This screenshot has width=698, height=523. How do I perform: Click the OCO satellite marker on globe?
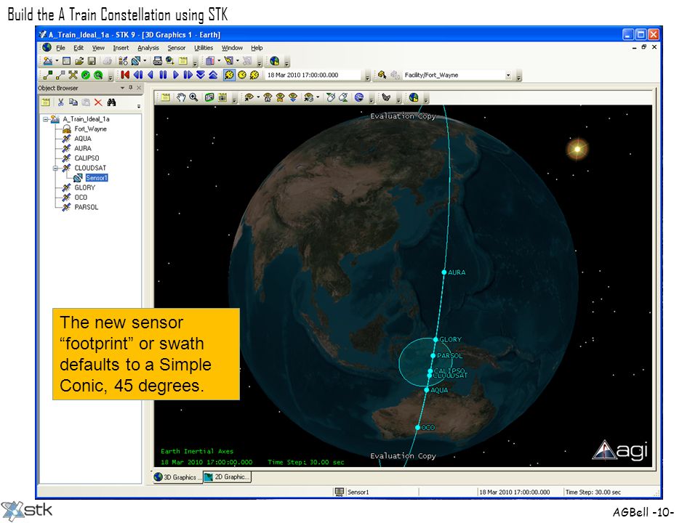[417, 427]
